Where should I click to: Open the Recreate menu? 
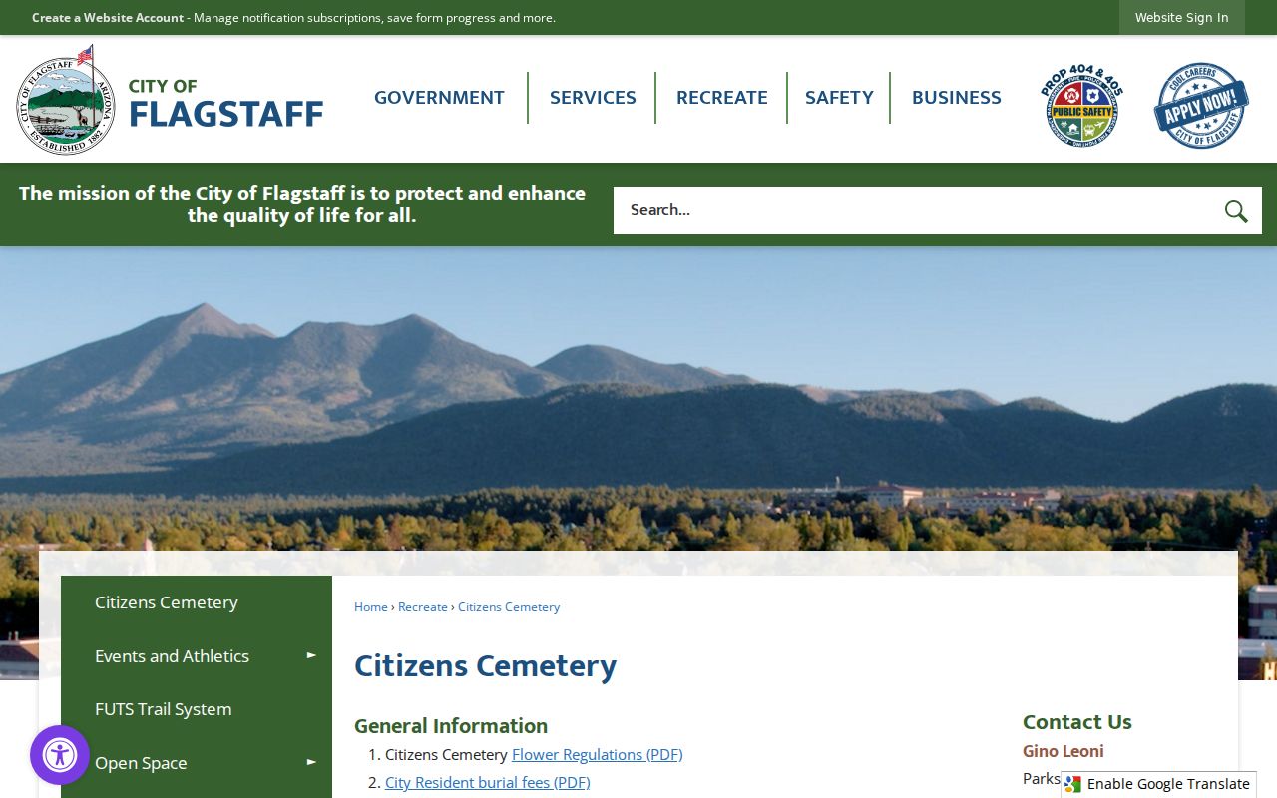pos(722,98)
